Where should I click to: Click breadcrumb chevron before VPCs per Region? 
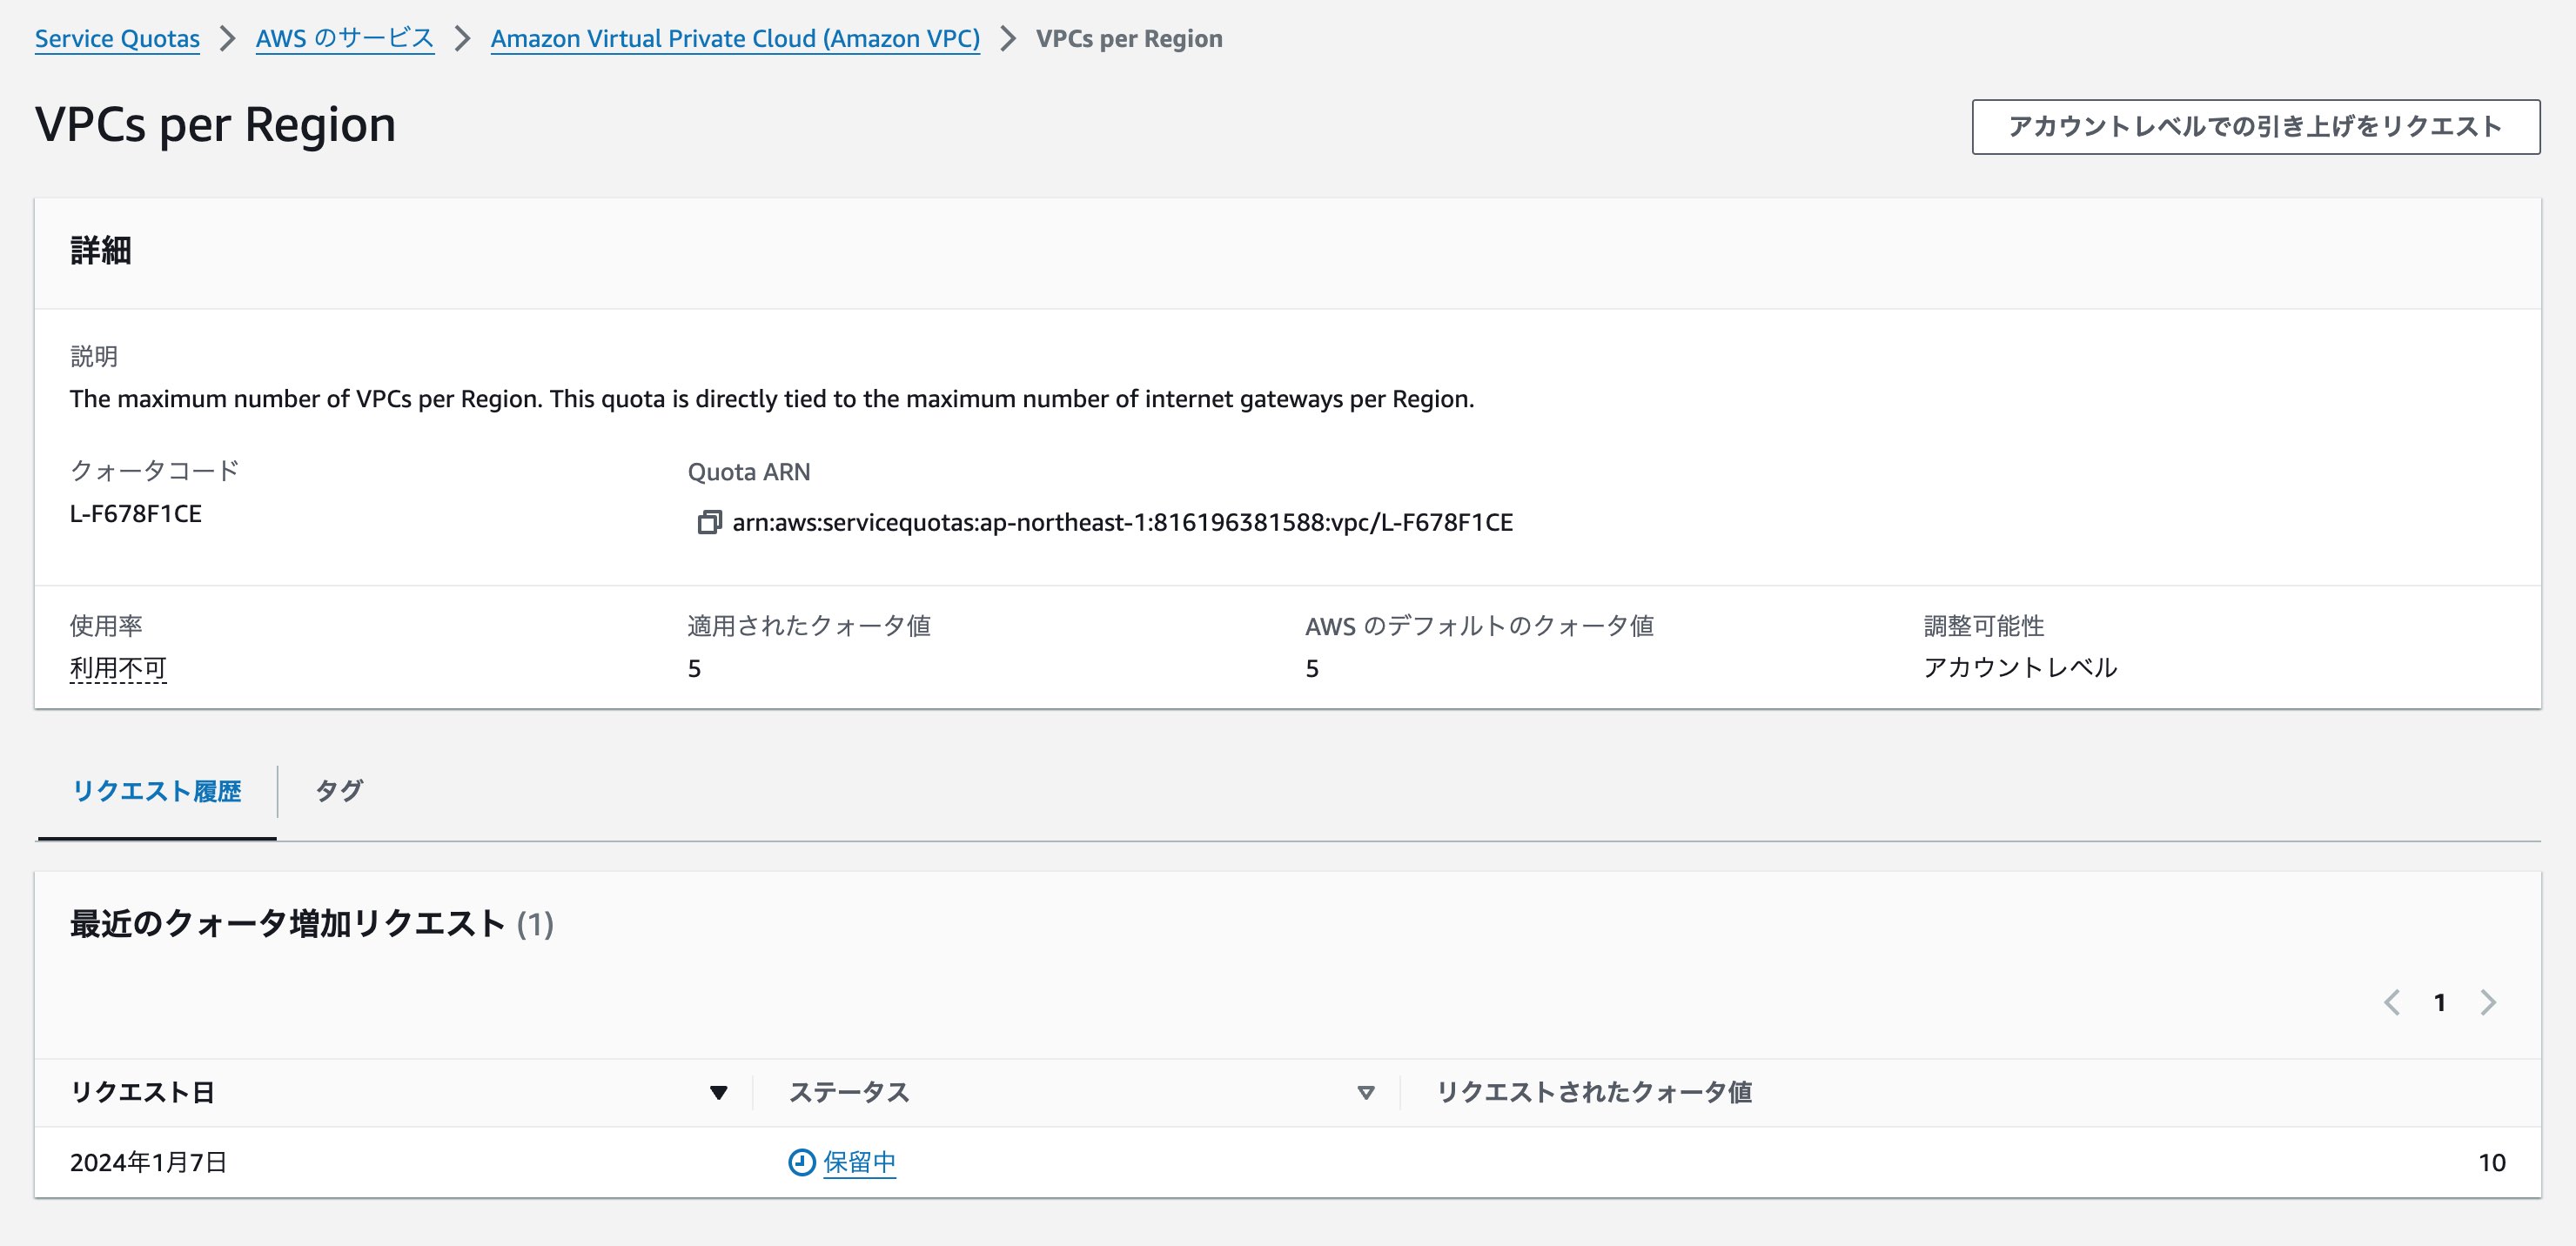[x=1008, y=39]
